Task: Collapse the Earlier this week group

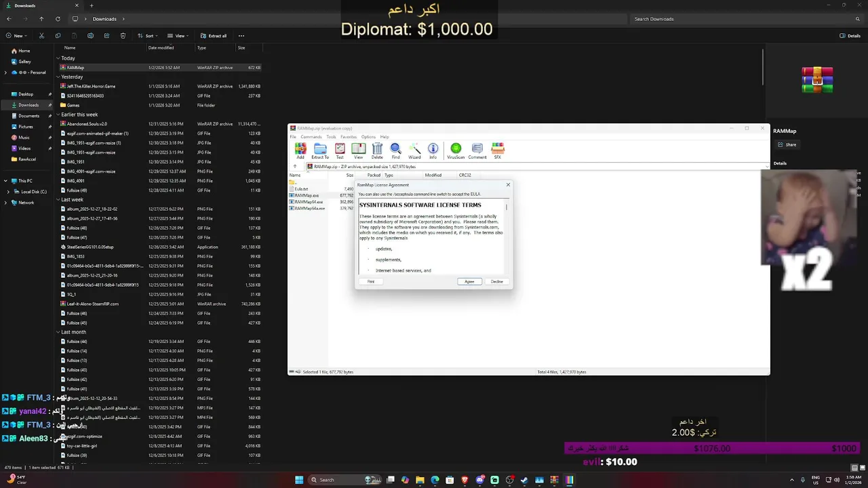Action: point(58,115)
